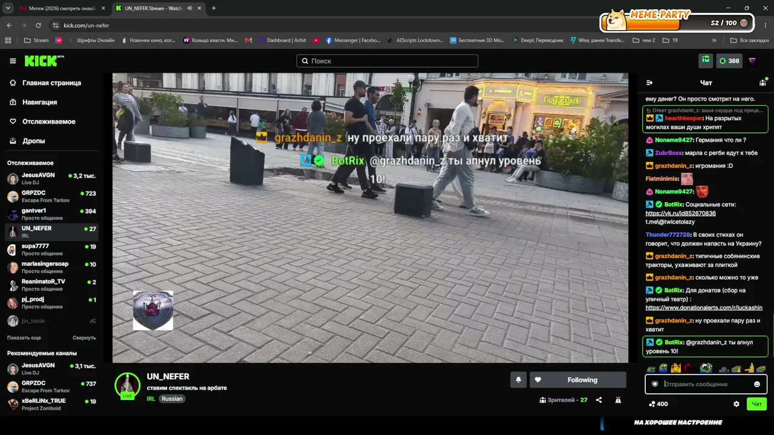Click username ZubrBoss in chat

[x=668, y=153]
